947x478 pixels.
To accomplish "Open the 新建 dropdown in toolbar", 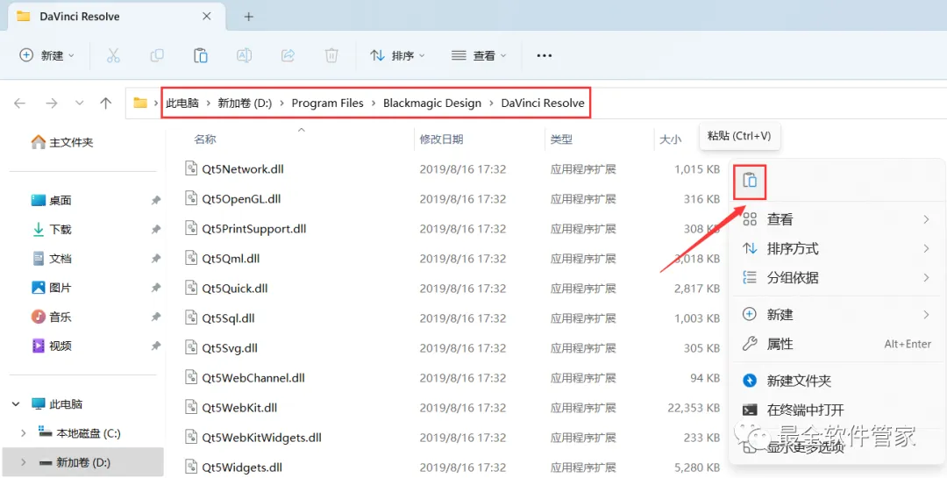I will coord(47,55).
